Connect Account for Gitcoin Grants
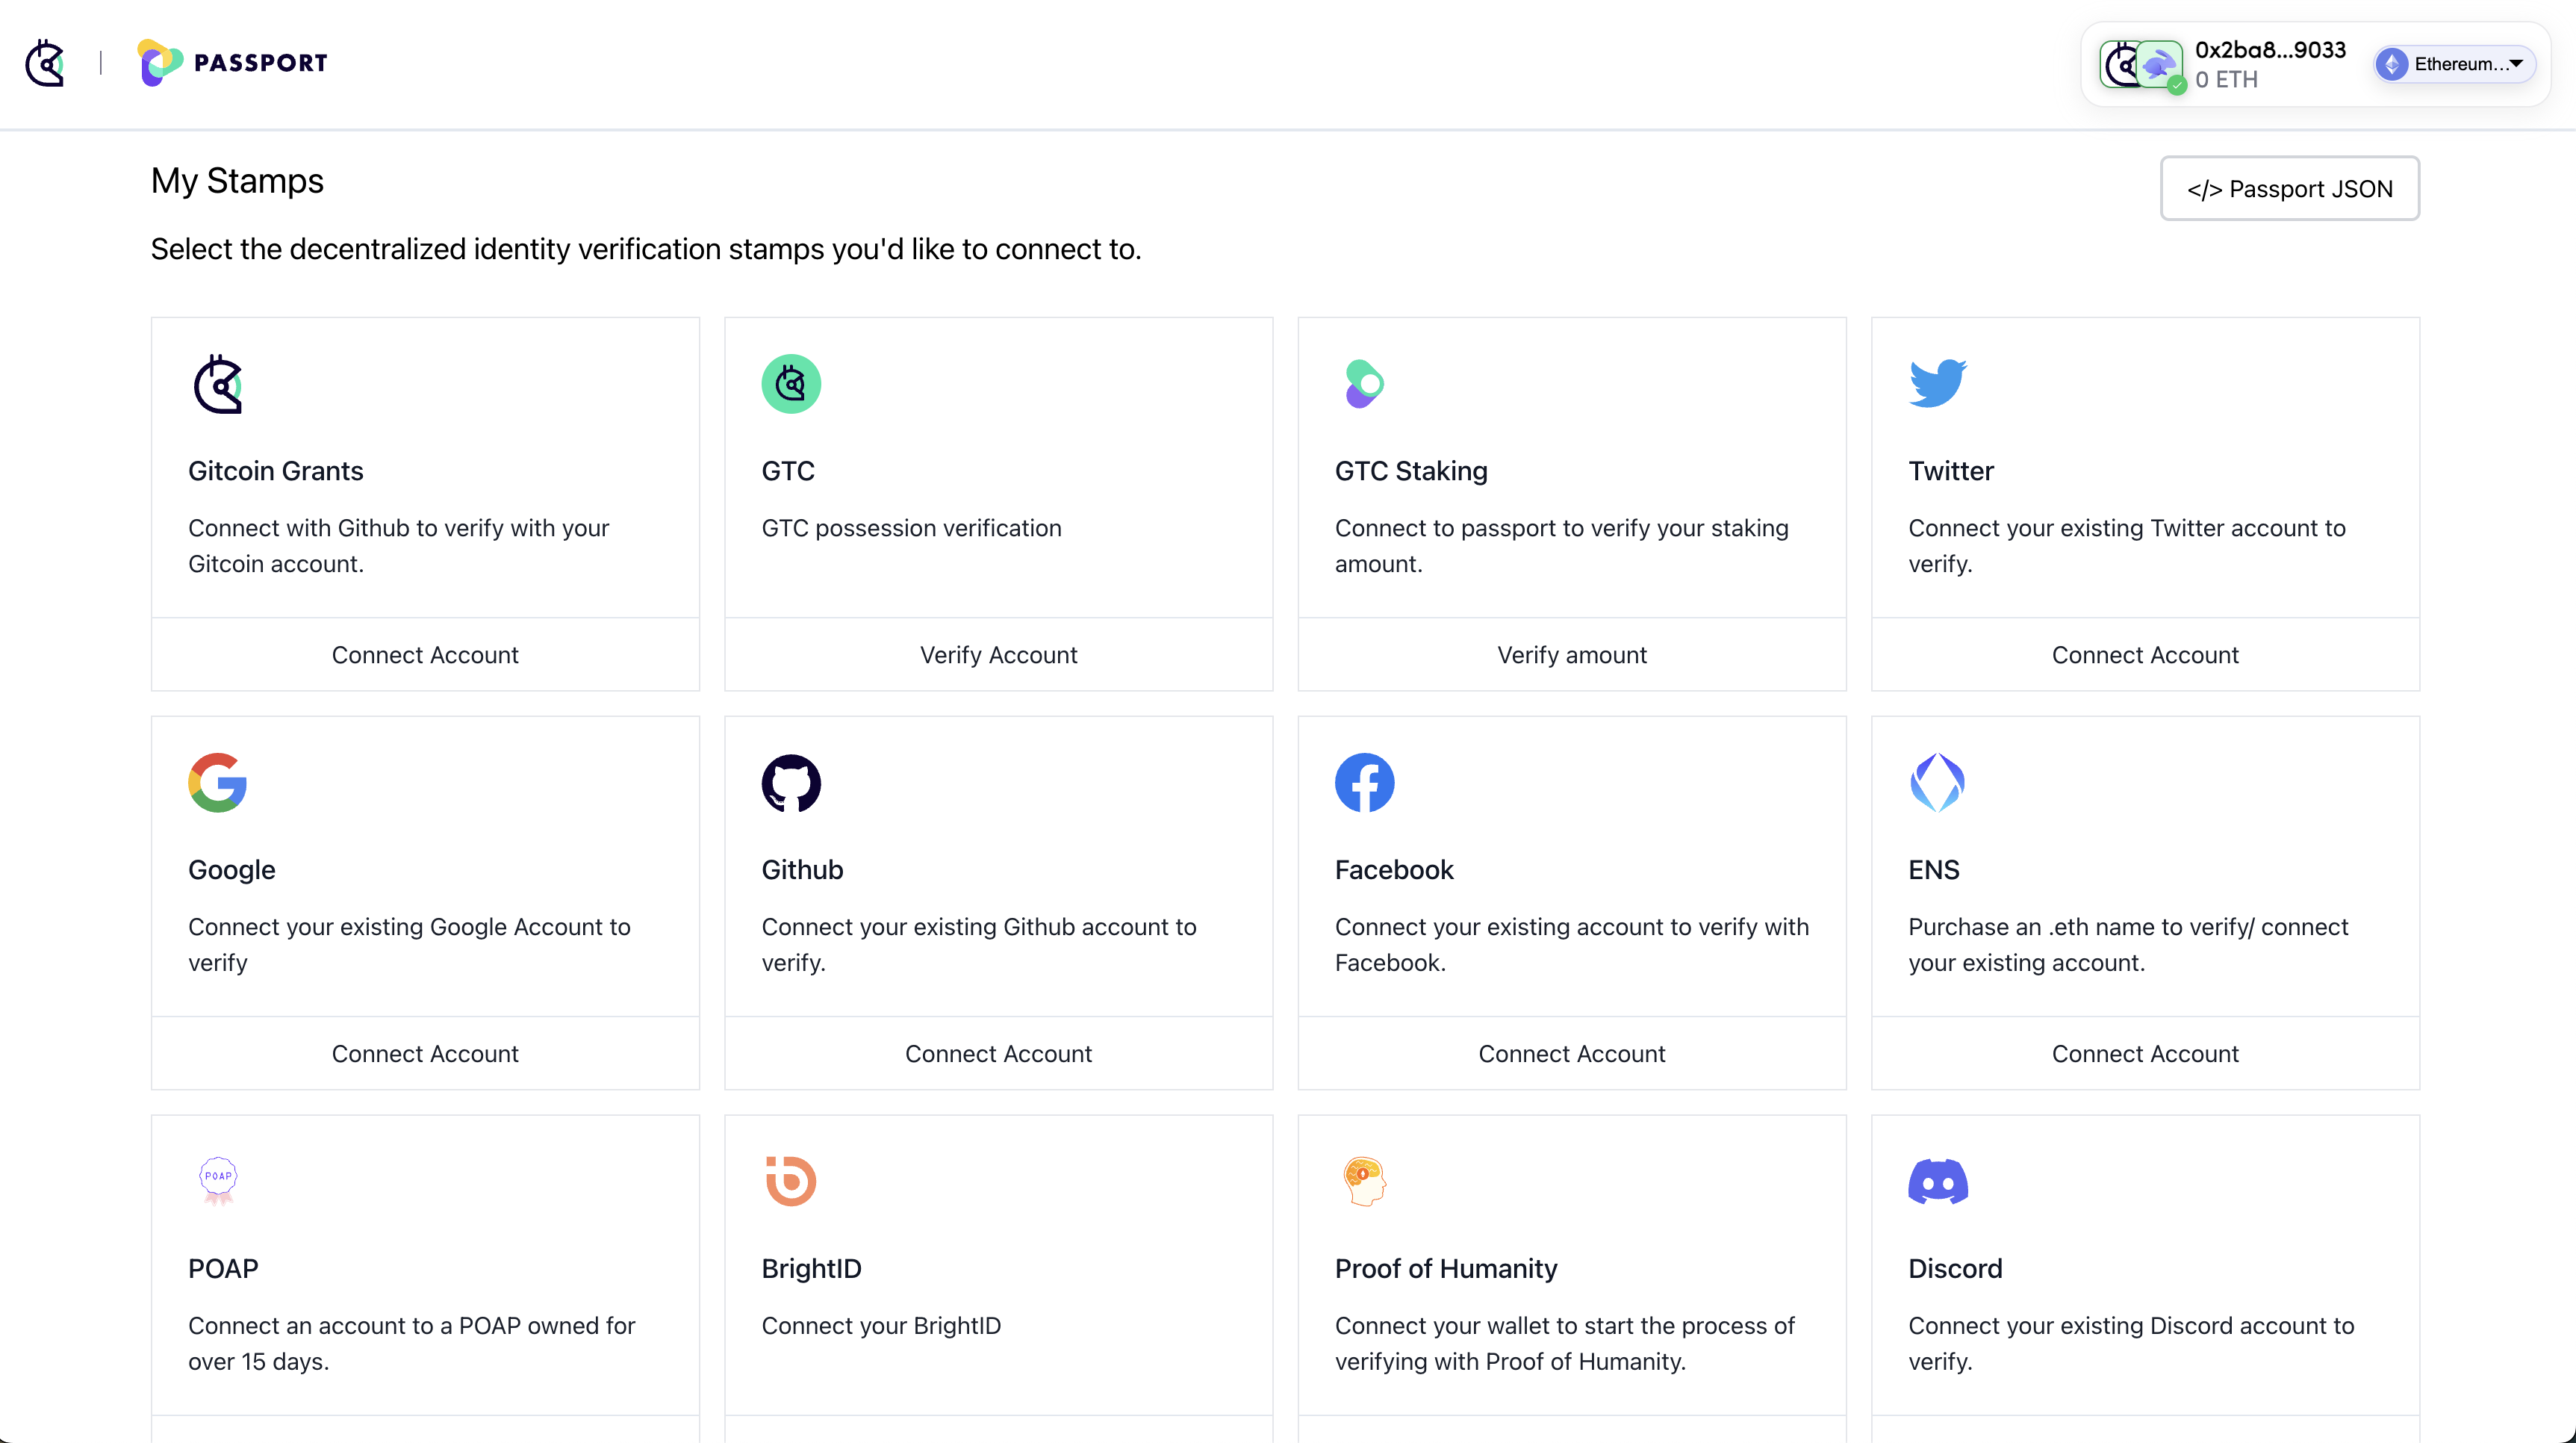This screenshot has height=1443, width=2576. (425, 655)
